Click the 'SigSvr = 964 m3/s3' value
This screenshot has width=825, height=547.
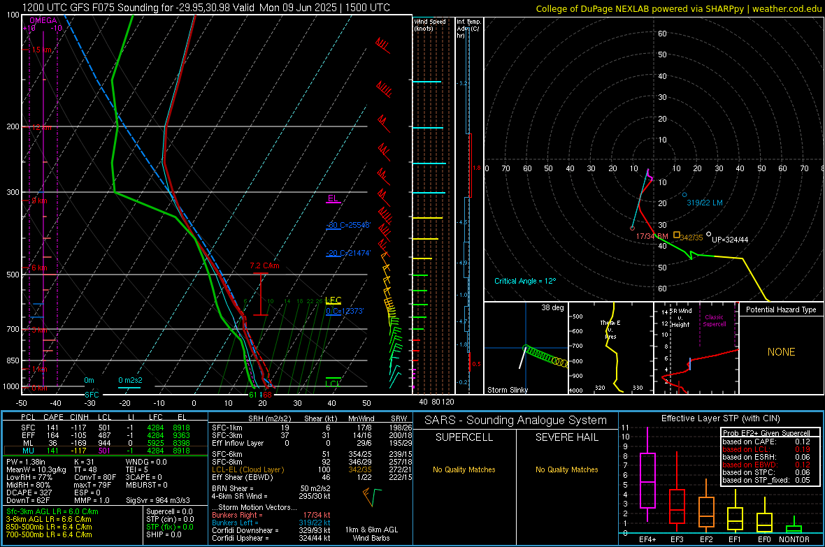[158, 501]
